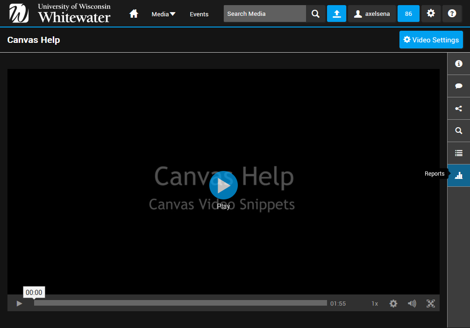
Task: Click the small play control in player bar
Action: [x=19, y=303]
